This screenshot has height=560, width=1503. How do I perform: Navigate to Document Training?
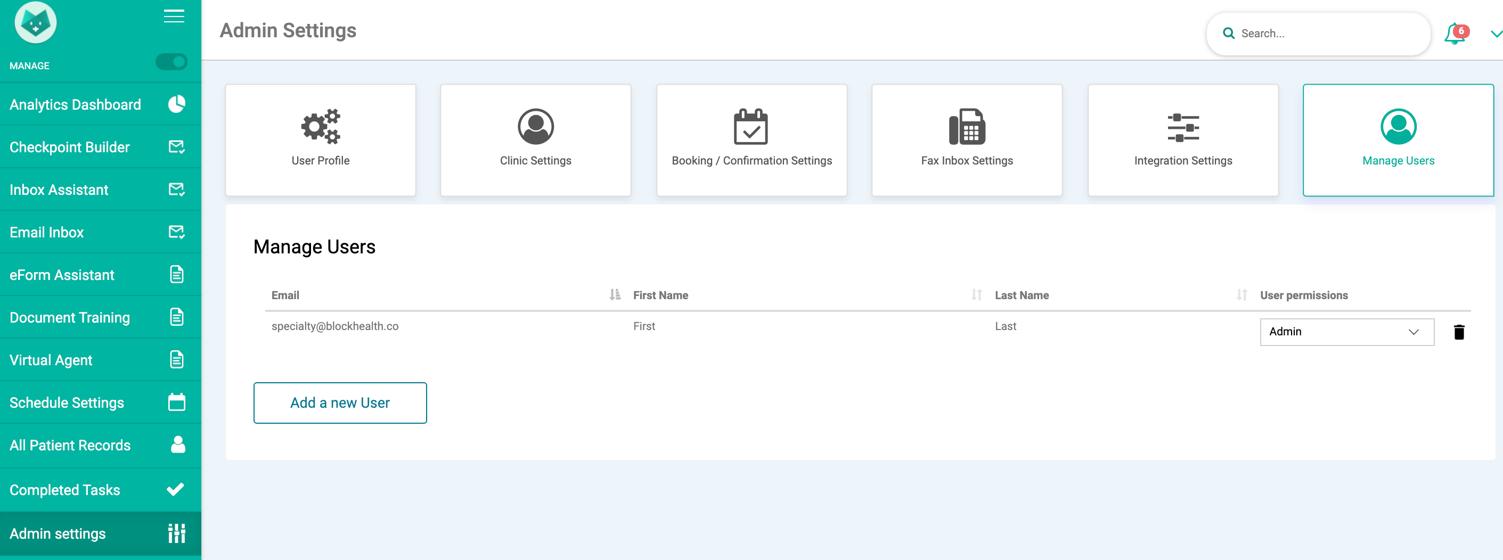click(x=100, y=317)
